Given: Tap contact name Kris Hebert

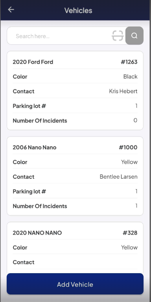Looking at the screenshot, I should pyautogui.click(x=123, y=91).
